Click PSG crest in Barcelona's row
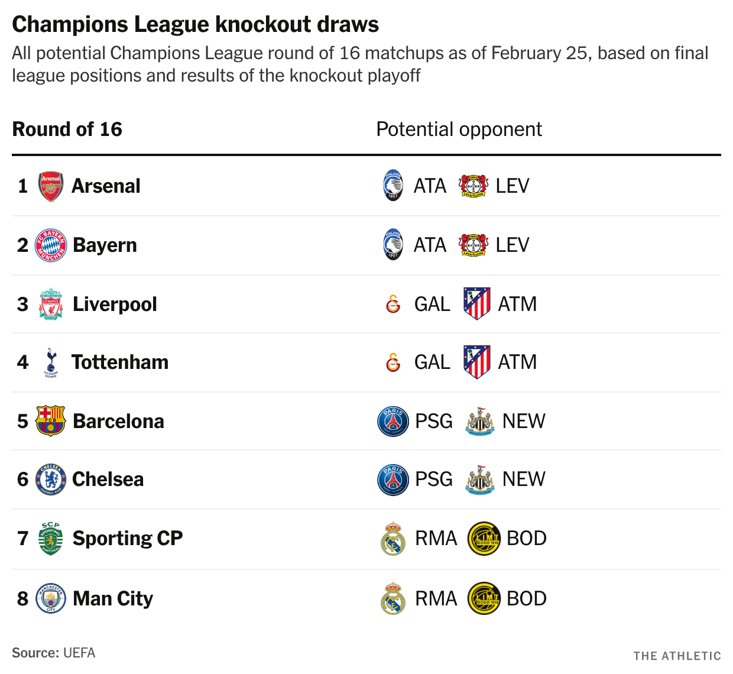733x674 pixels. tap(393, 421)
